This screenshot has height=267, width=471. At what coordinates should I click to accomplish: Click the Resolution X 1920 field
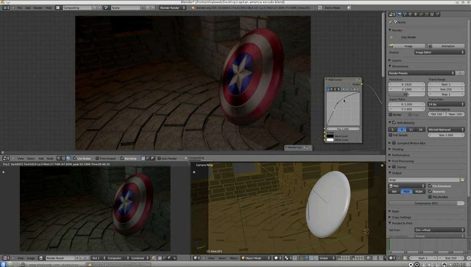(407, 84)
